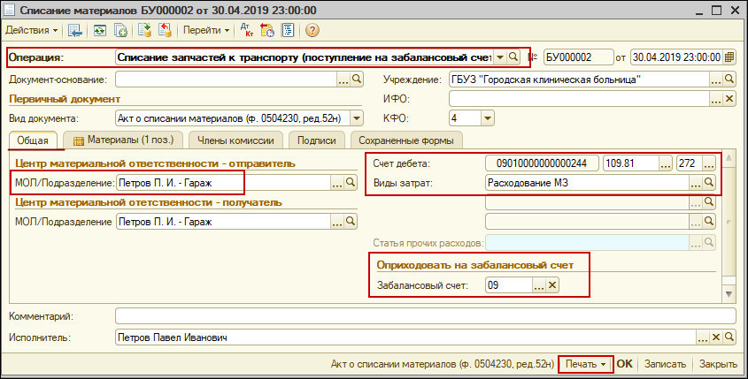Viewport: 748px width, 379px height.
Task: Click magnifier beside the Исполнитель field
Action: (729, 337)
